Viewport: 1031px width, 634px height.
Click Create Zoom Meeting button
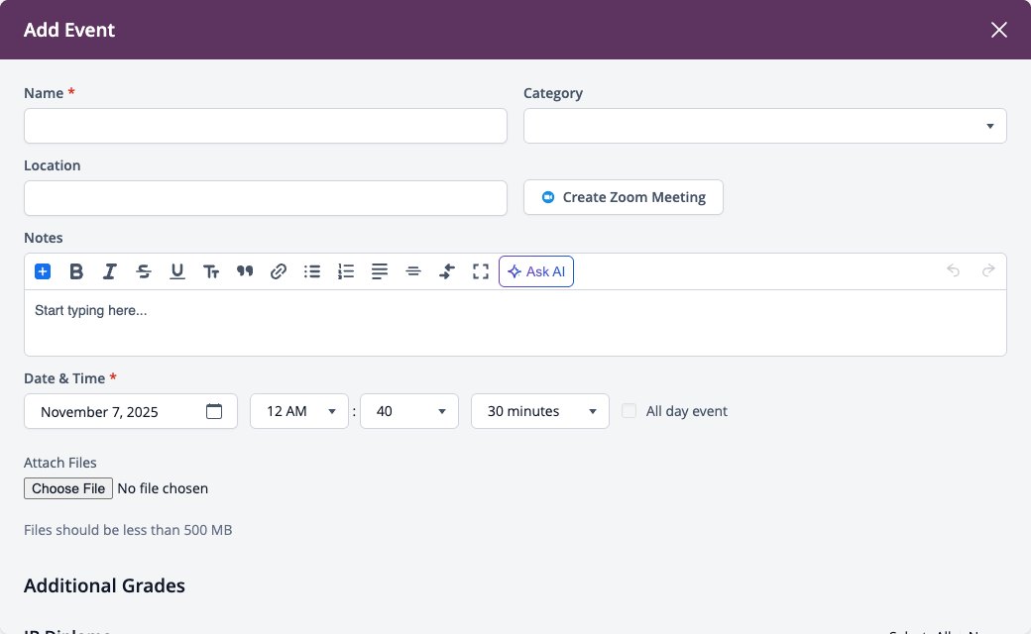point(624,197)
